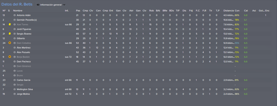Click yellow card icon for Sergio Álvarez

coord(10,34)
